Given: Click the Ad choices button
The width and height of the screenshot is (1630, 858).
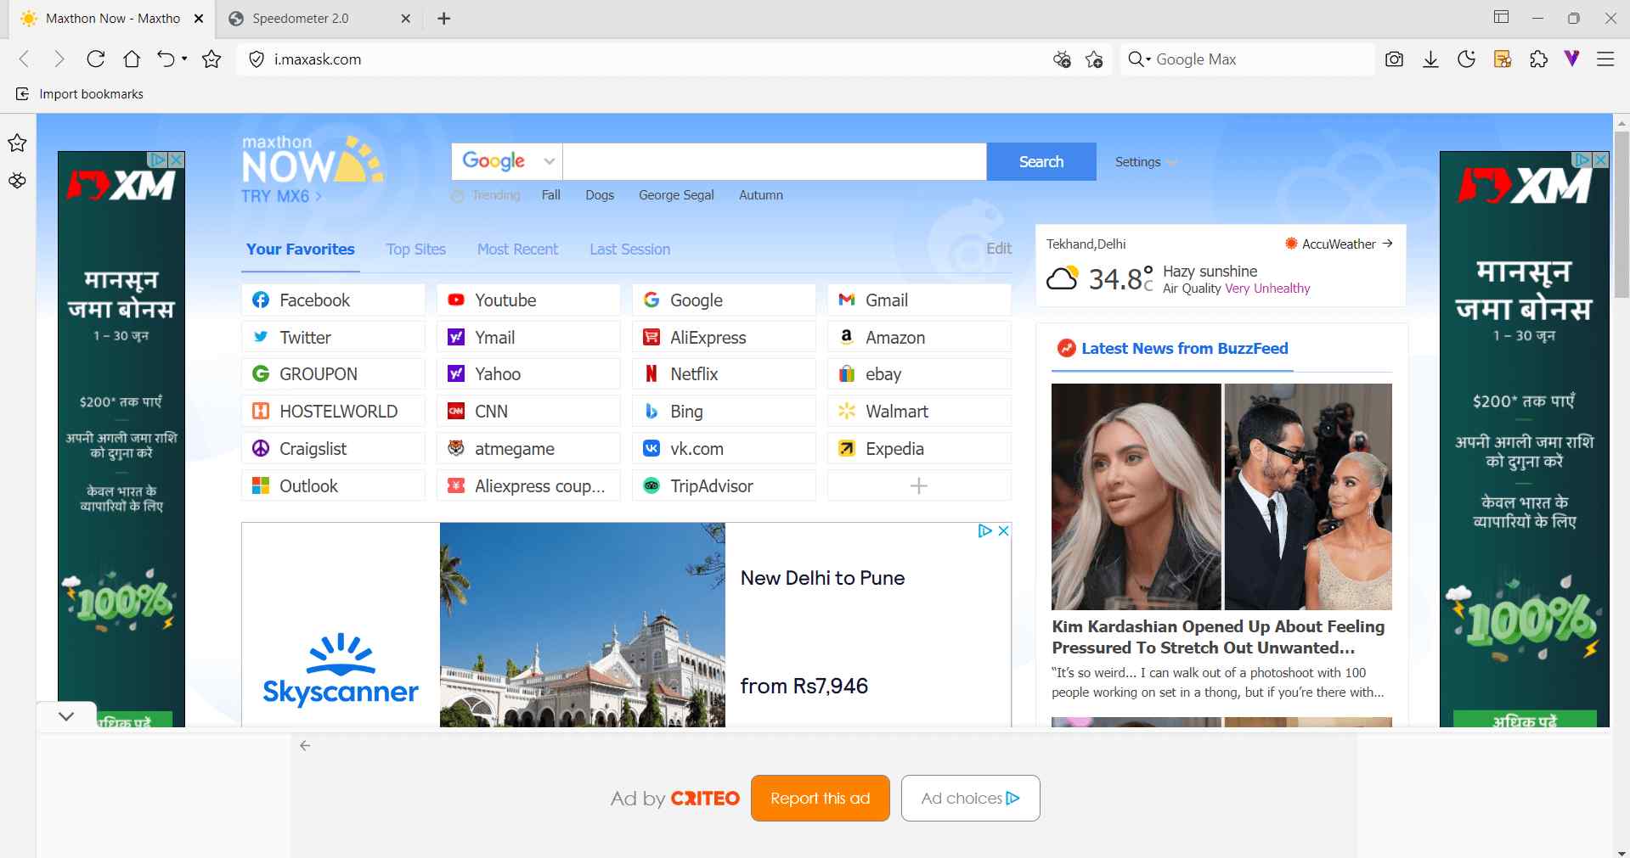Looking at the screenshot, I should pos(970,798).
